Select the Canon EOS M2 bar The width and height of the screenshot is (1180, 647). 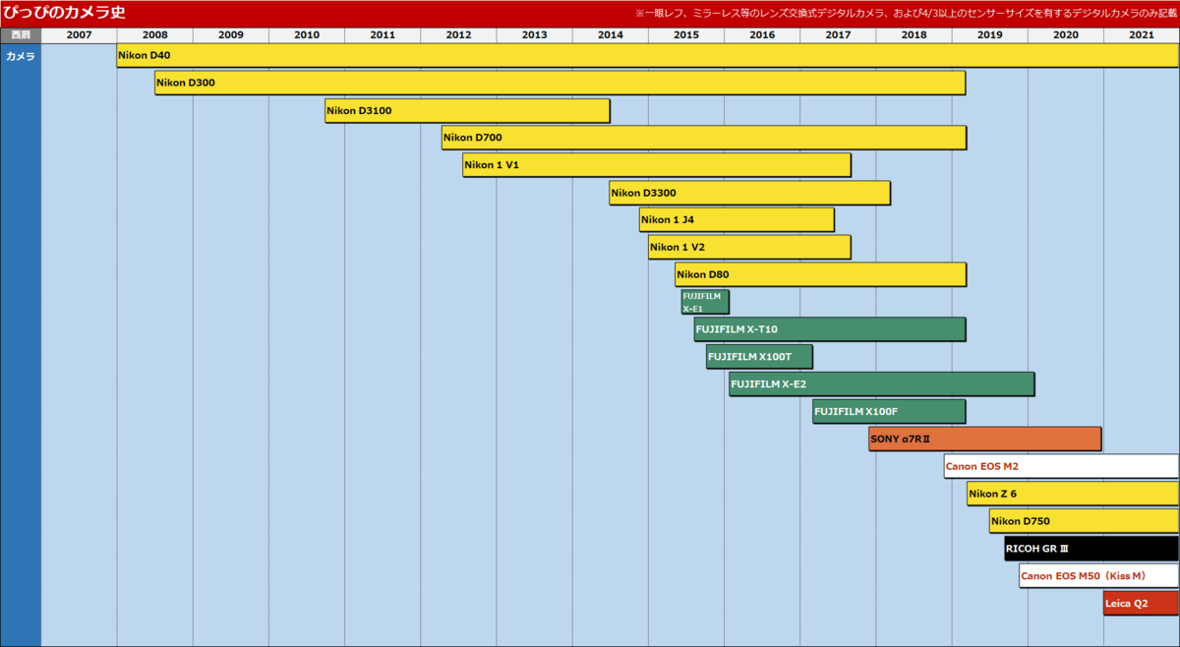click(1062, 466)
